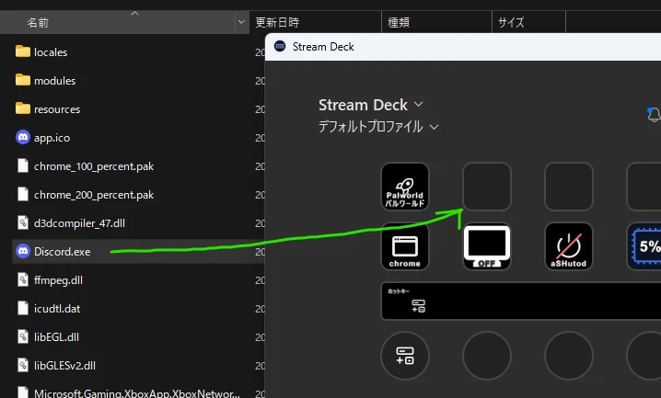Select the Palworld key in Stream Deck
Image resolution: width=661 pixels, height=398 pixels.
[x=405, y=187]
